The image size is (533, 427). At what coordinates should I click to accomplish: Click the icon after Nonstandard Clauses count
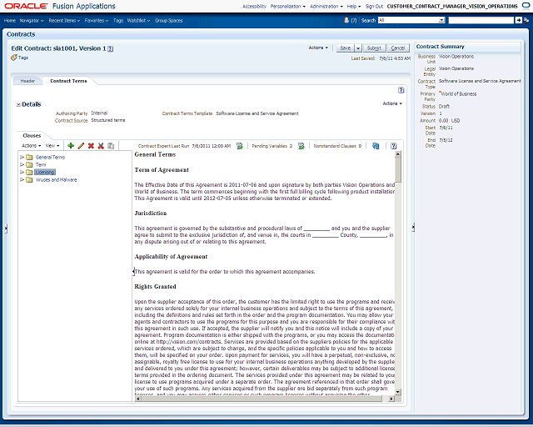[376, 146]
